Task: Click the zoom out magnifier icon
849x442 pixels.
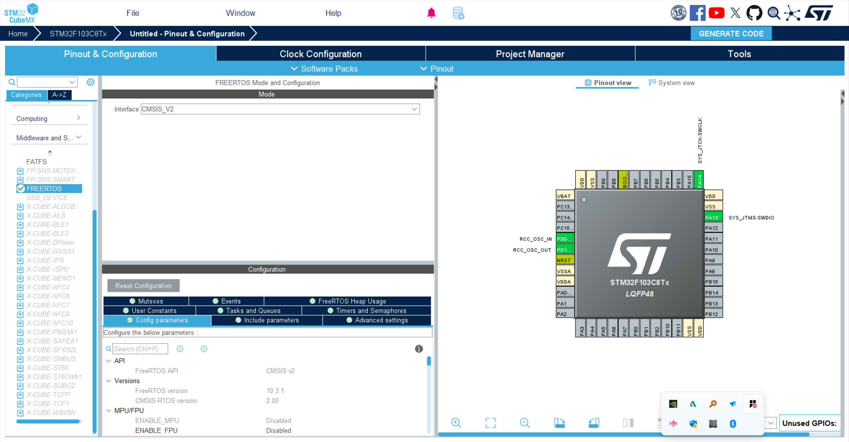Action: pyautogui.click(x=525, y=423)
